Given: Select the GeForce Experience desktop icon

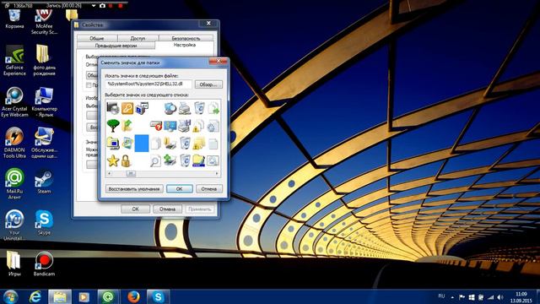Looking at the screenshot, I should [14, 60].
